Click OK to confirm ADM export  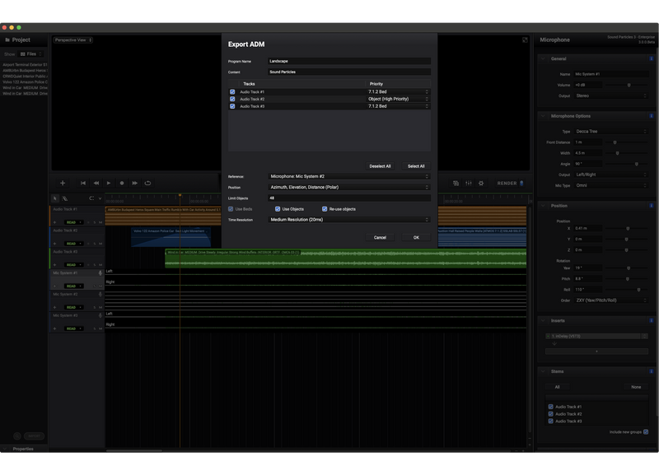[416, 237]
